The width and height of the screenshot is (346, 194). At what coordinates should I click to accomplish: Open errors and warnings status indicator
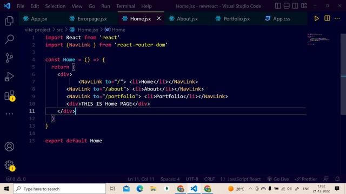(16, 179)
